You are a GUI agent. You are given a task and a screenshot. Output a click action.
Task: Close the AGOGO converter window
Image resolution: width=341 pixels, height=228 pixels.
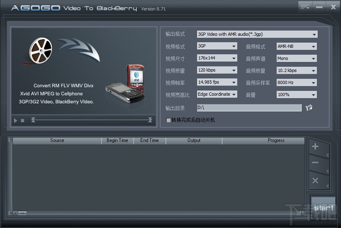coord(333,7)
